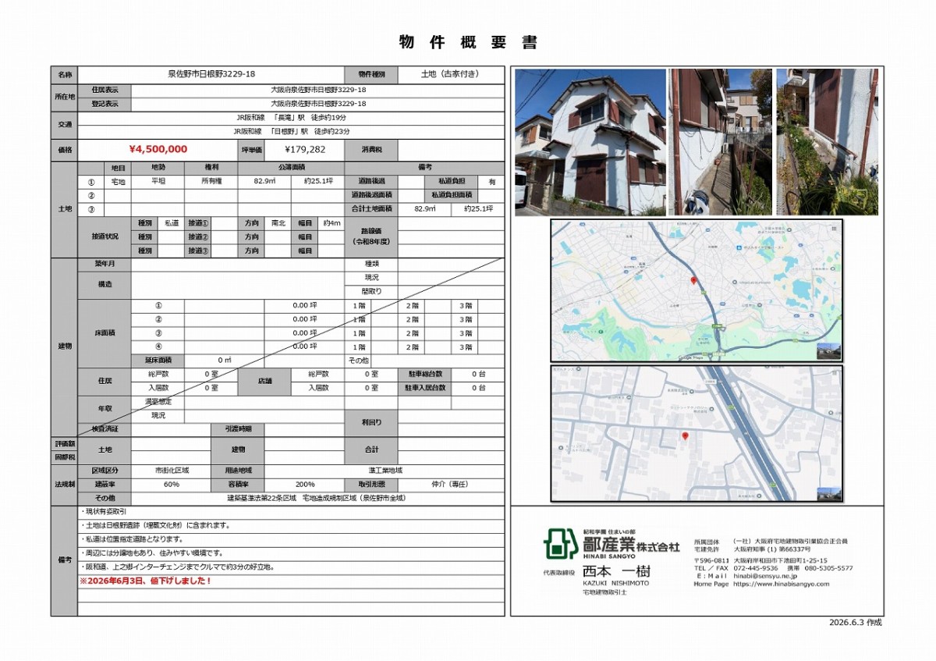Click the green Hinabi Sangyo logo icon

click(x=560, y=544)
